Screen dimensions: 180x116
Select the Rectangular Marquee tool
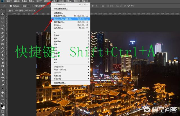point(3,18)
